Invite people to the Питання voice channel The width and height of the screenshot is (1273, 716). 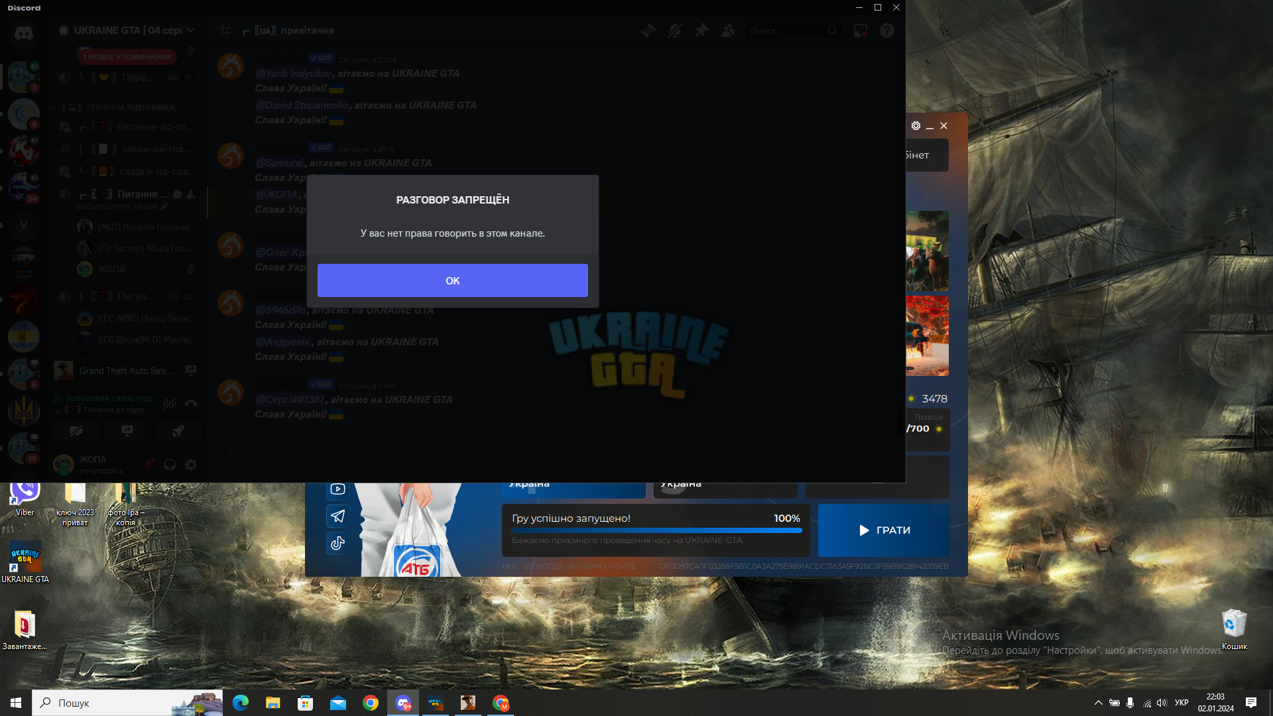(x=191, y=194)
